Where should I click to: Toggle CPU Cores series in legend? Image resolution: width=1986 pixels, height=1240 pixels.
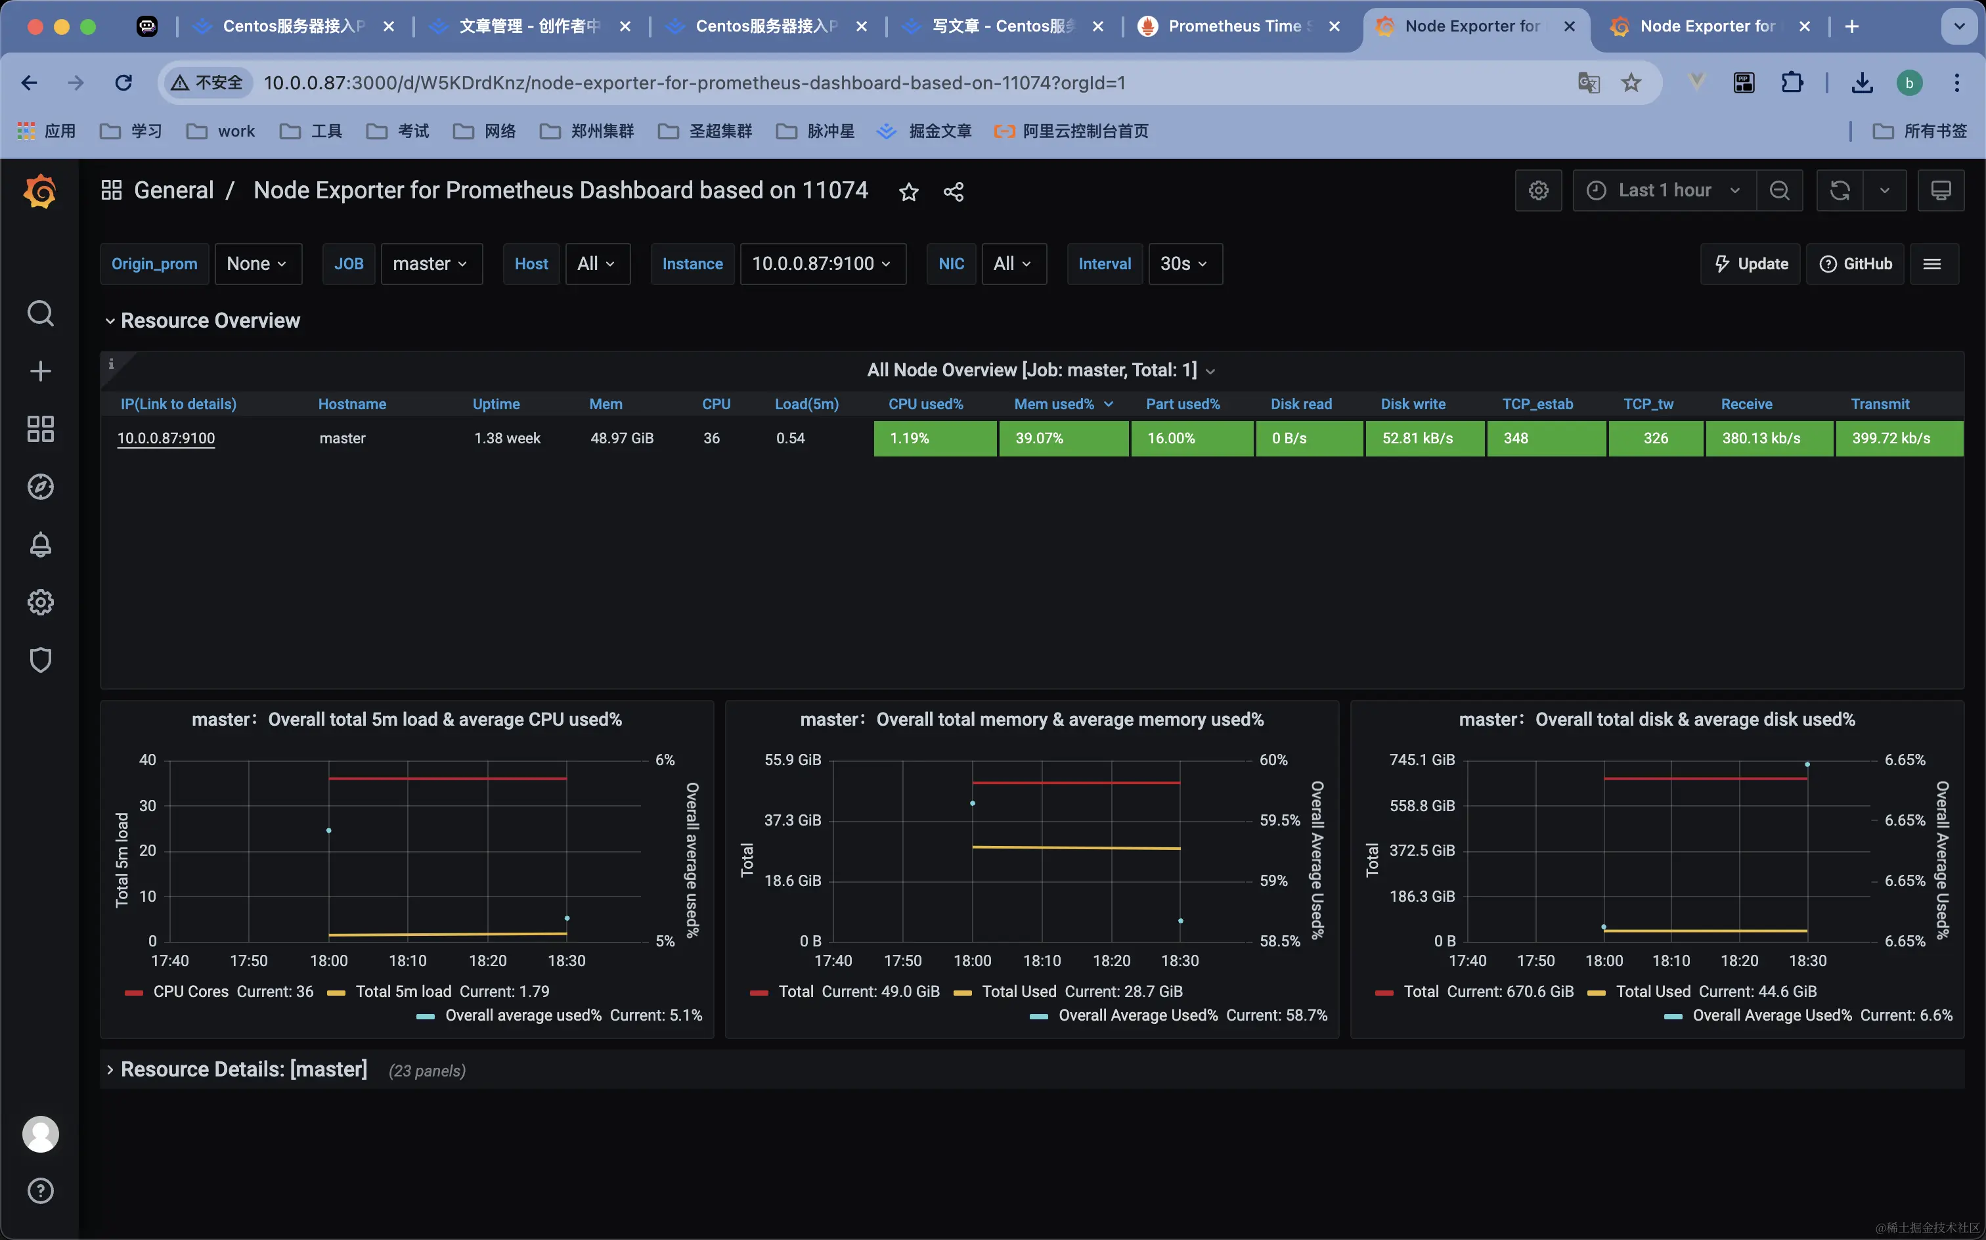pos(190,992)
